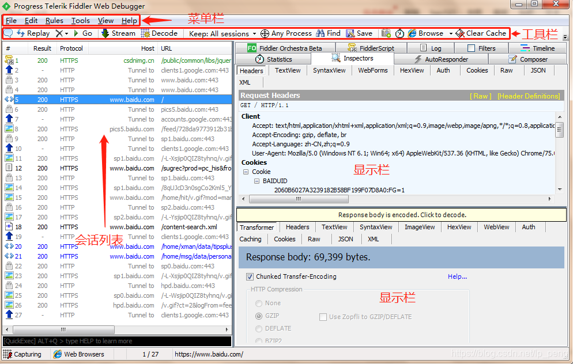Open the Rules menu
The width and height of the screenshot is (573, 364).
pos(54,20)
